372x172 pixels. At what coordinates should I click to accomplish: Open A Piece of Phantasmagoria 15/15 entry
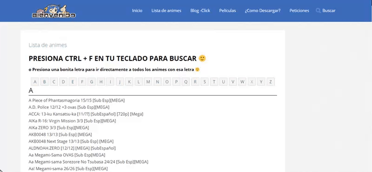pos(77,100)
